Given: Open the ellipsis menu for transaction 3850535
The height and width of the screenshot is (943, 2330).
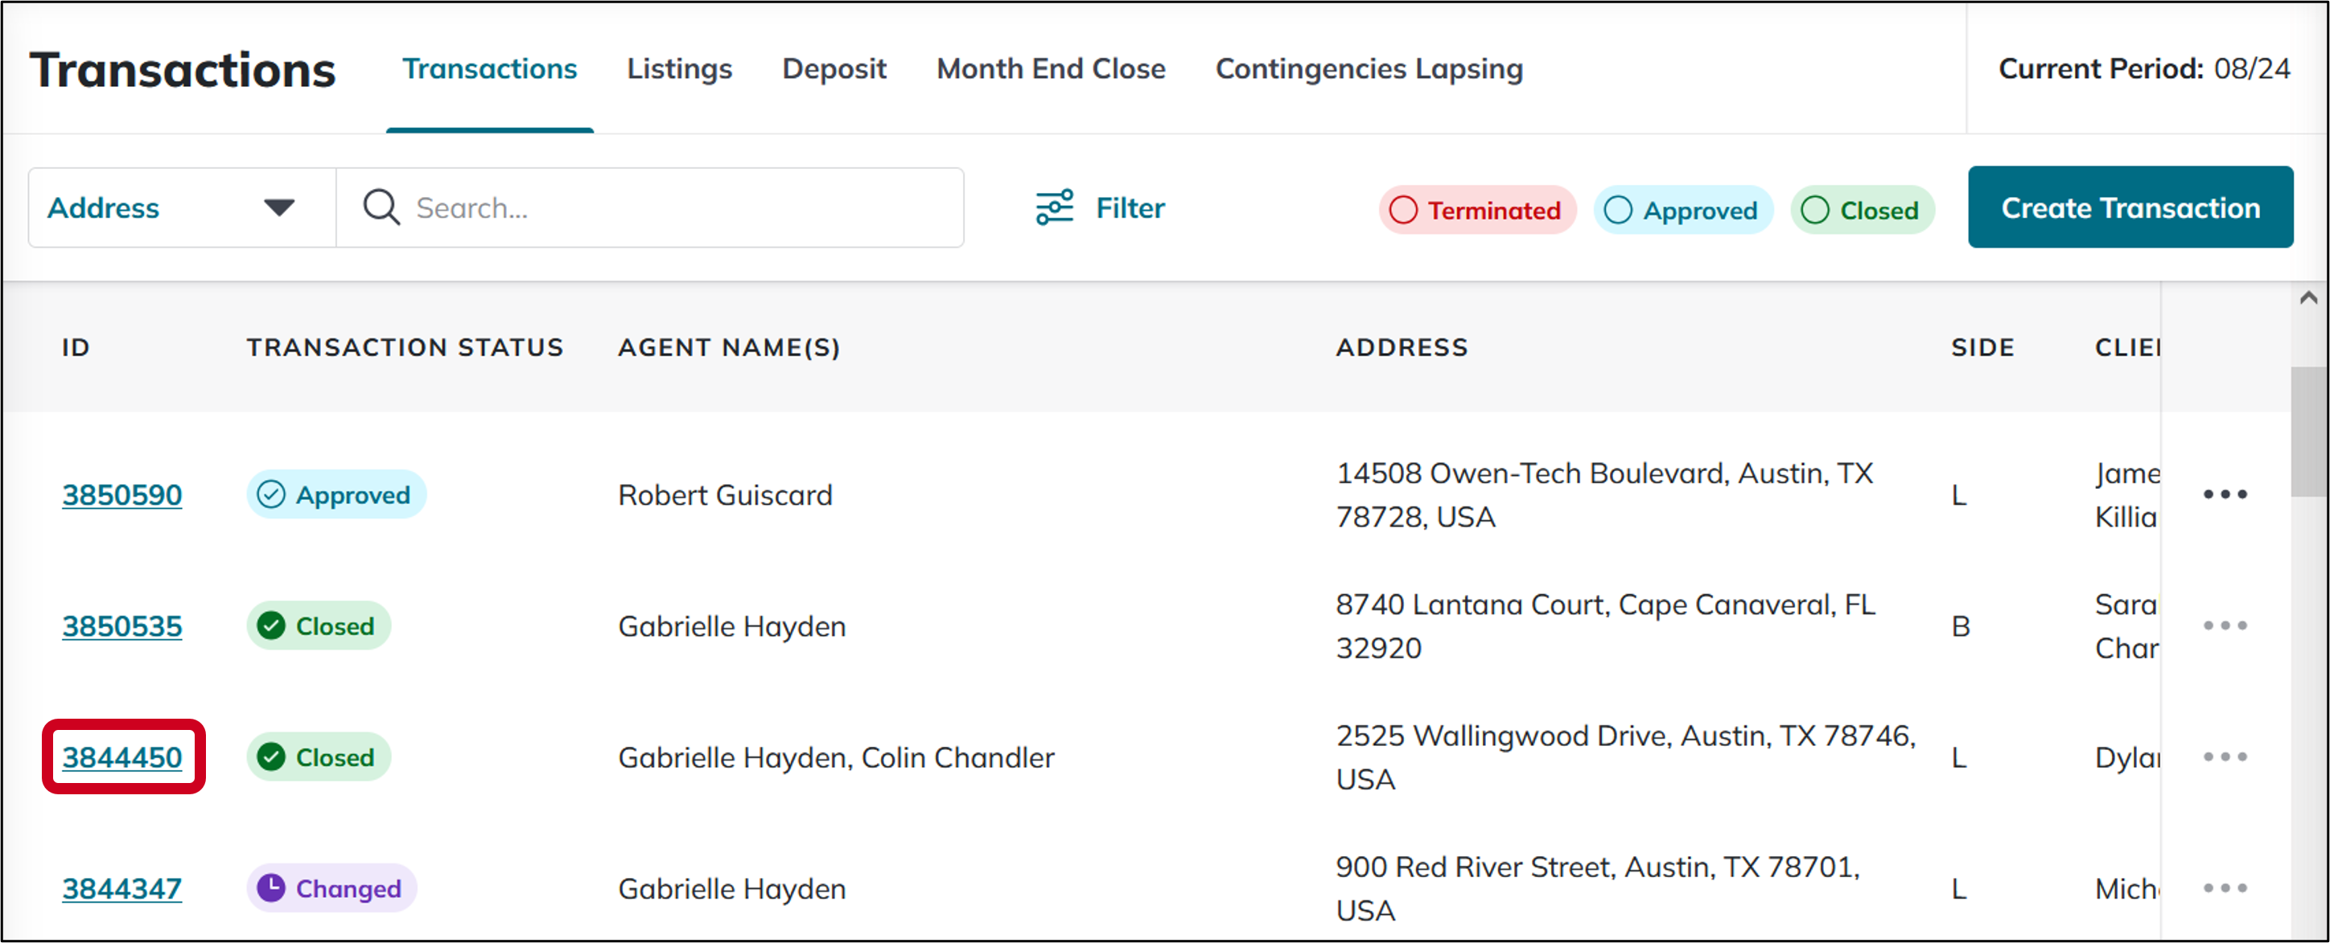Looking at the screenshot, I should pos(2227,625).
